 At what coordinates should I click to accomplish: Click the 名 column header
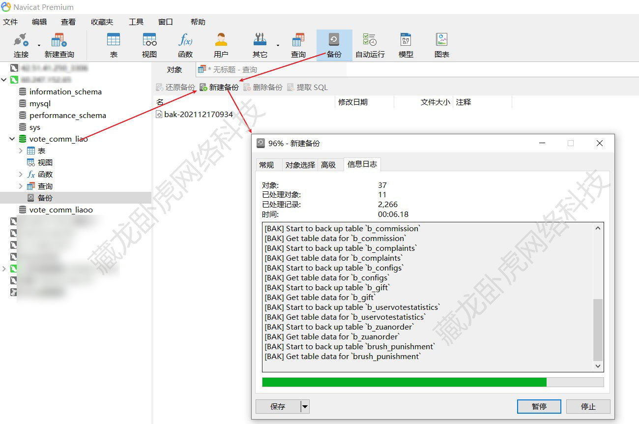244,102
